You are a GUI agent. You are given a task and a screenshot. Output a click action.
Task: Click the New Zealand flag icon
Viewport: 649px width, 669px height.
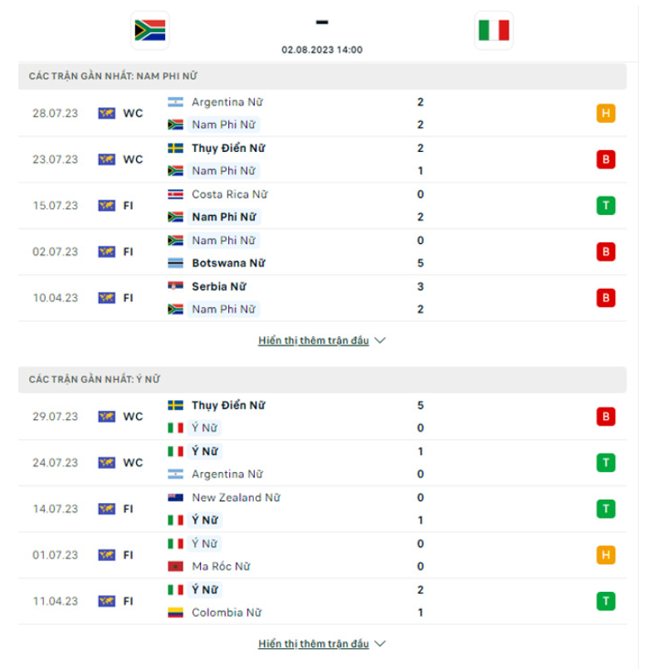[x=176, y=498]
